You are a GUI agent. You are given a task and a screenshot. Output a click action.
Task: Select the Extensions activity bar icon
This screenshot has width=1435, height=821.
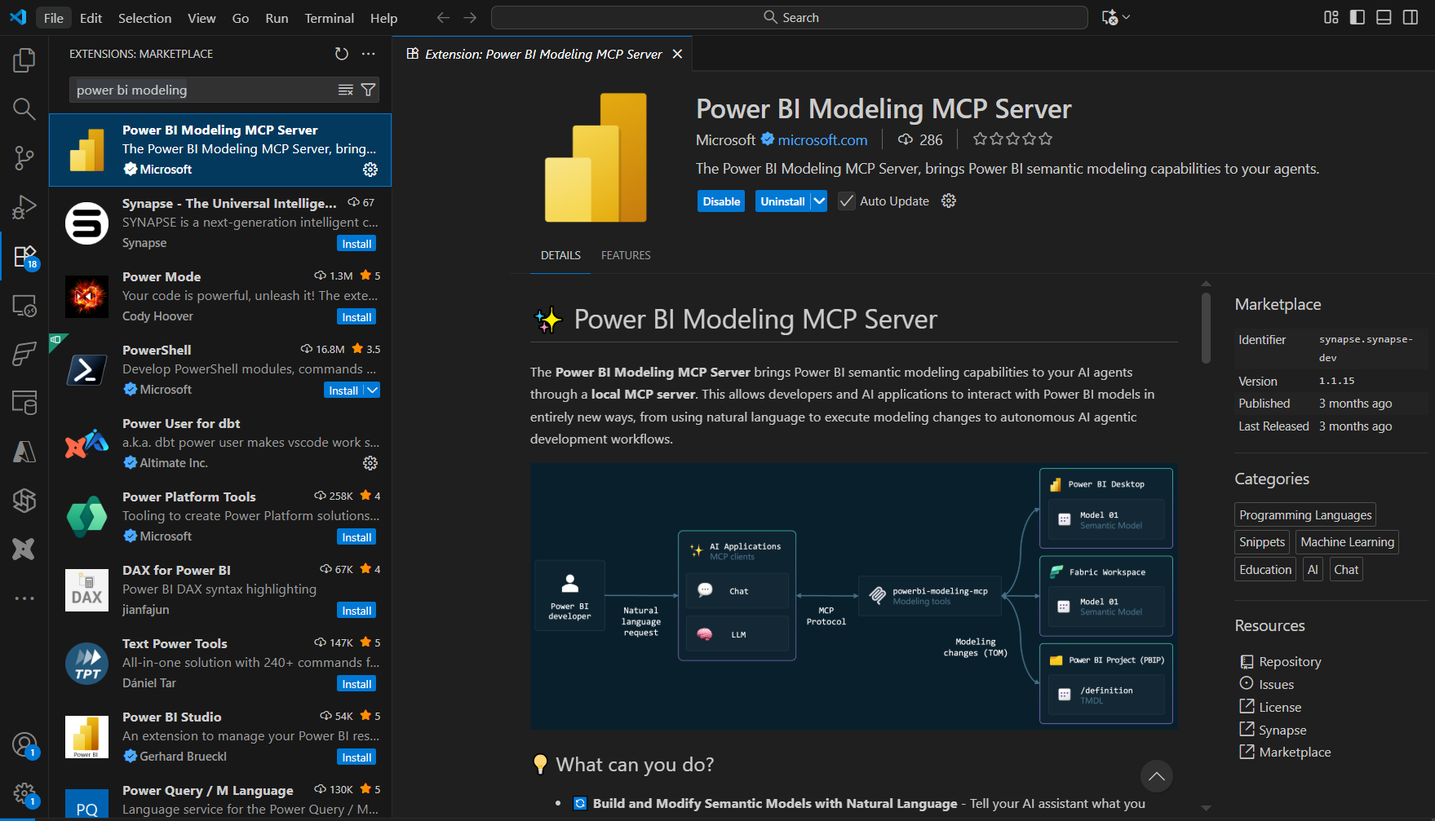[24, 257]
